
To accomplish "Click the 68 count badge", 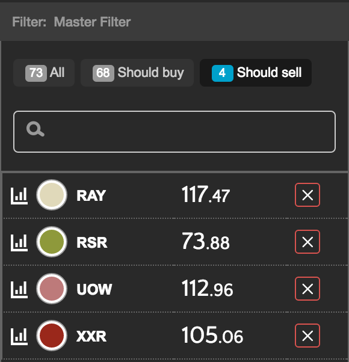I will click(x=103, y=73).
